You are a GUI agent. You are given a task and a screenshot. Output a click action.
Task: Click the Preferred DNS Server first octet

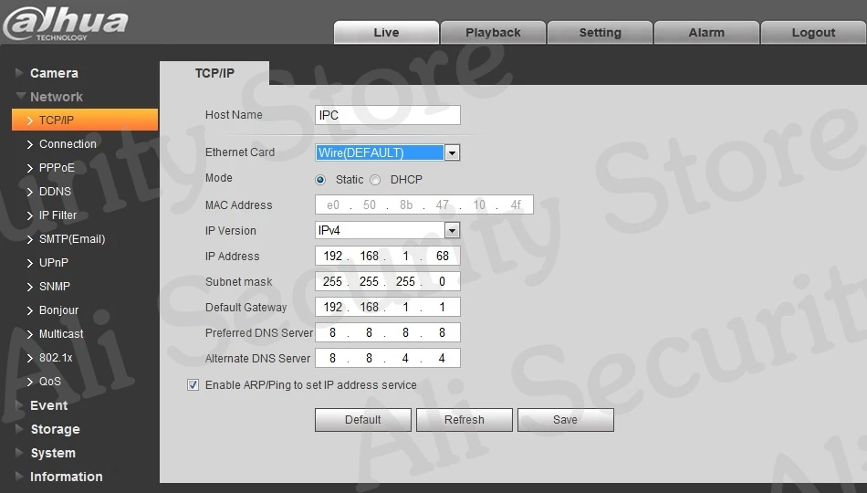coord(333,332)
